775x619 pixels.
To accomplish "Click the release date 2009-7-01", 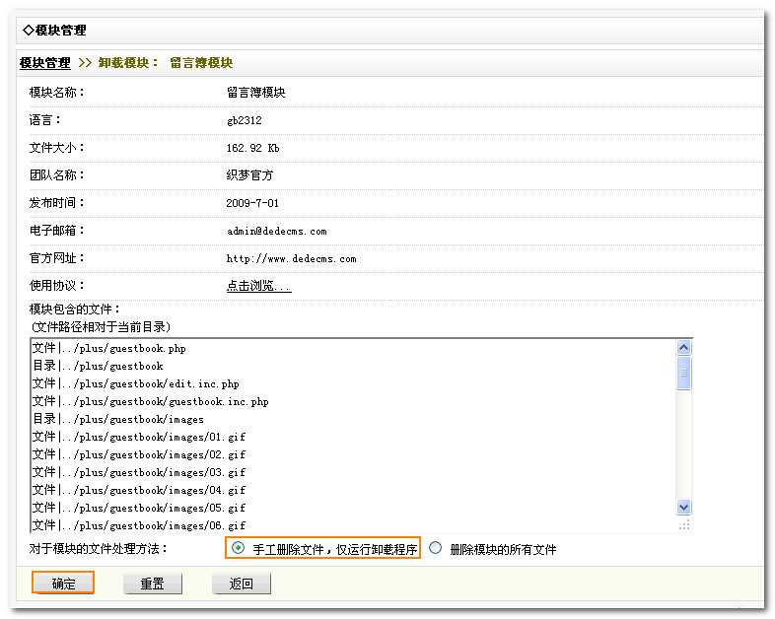I will pyautogui.click(x=252, y=203).
